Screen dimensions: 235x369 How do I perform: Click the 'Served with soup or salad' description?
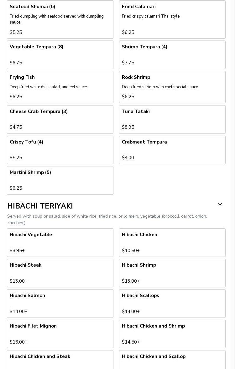click(107, 219)
